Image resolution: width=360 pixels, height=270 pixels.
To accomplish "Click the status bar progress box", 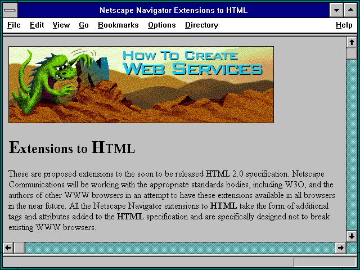I will 325,262.
